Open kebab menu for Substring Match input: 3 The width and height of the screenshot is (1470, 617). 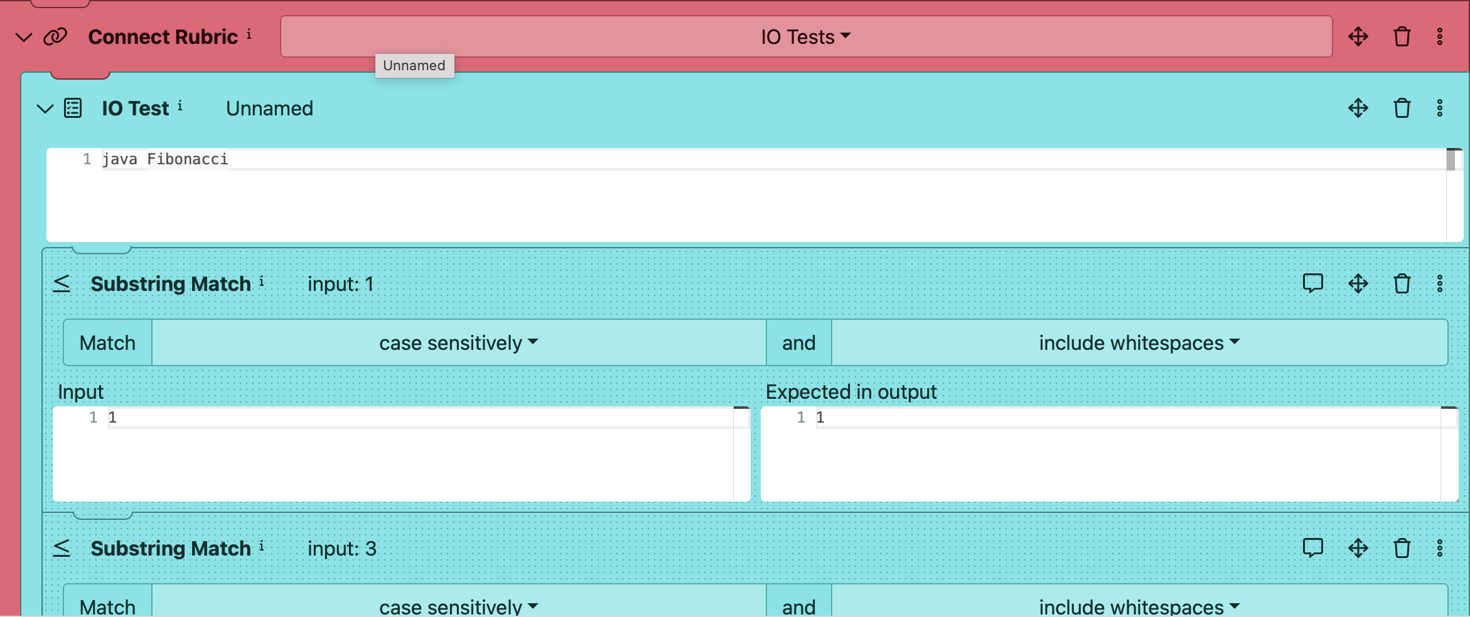click(x=1439, y=548)
